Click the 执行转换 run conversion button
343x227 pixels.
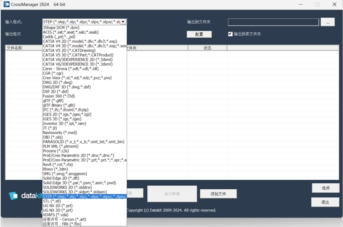[x=172, y=194]
